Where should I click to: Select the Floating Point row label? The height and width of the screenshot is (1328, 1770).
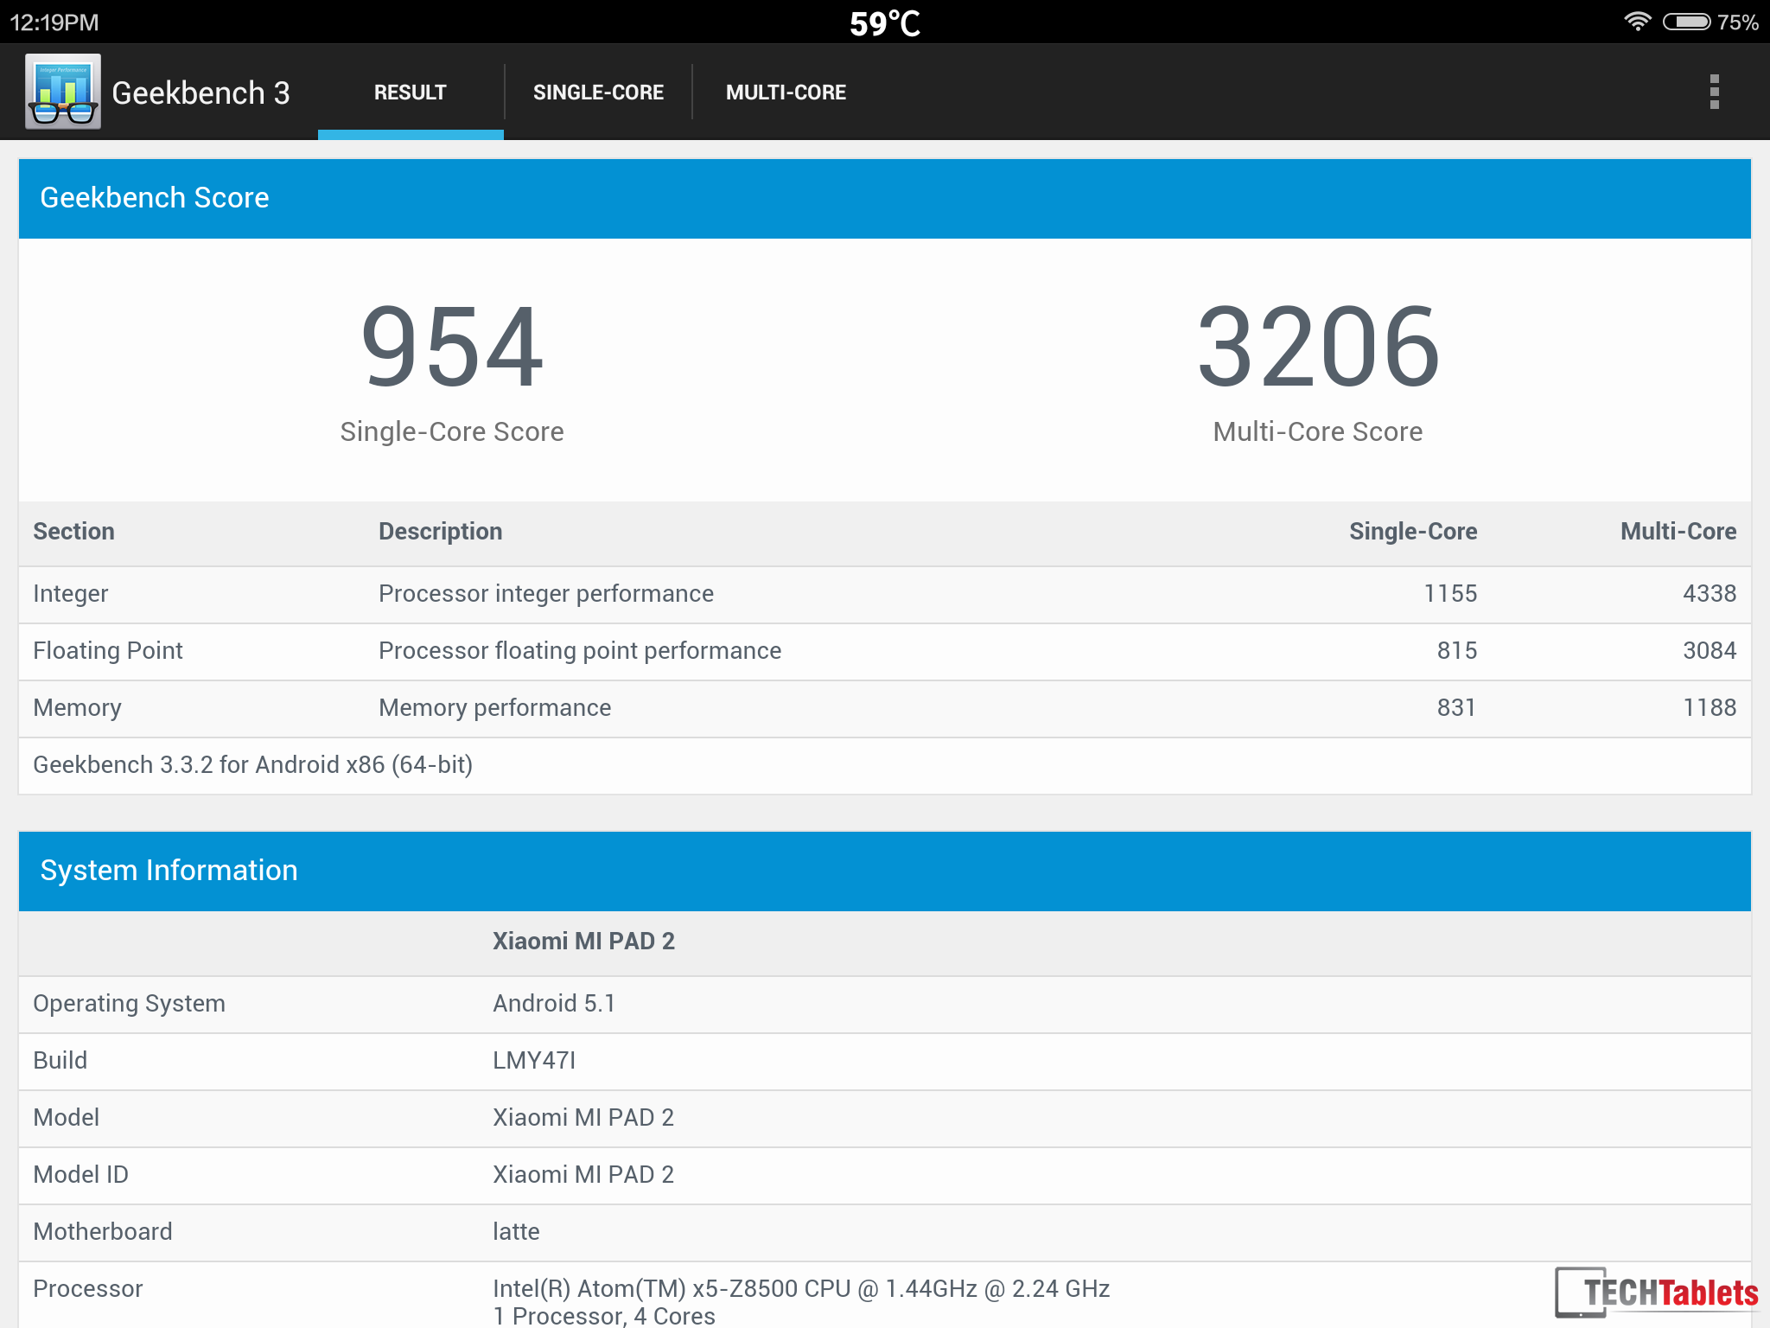coord(108,651)
